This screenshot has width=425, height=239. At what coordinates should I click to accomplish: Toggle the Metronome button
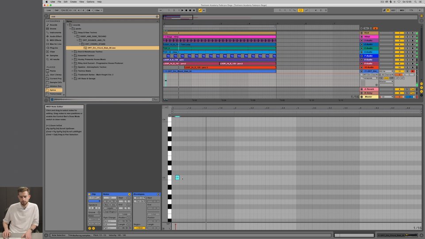click(x=89, y=10)
